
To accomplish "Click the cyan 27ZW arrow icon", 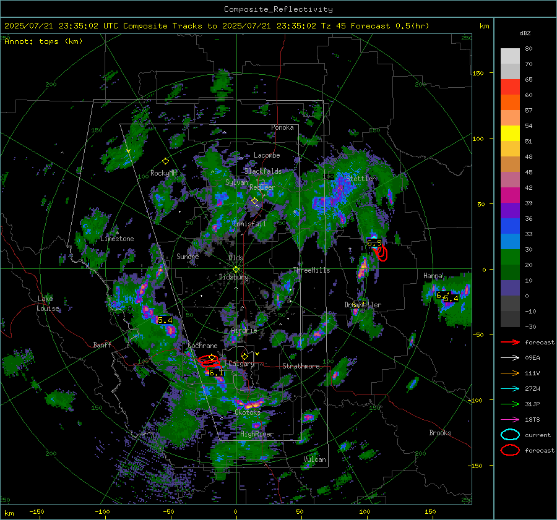I will coord(510,389).
